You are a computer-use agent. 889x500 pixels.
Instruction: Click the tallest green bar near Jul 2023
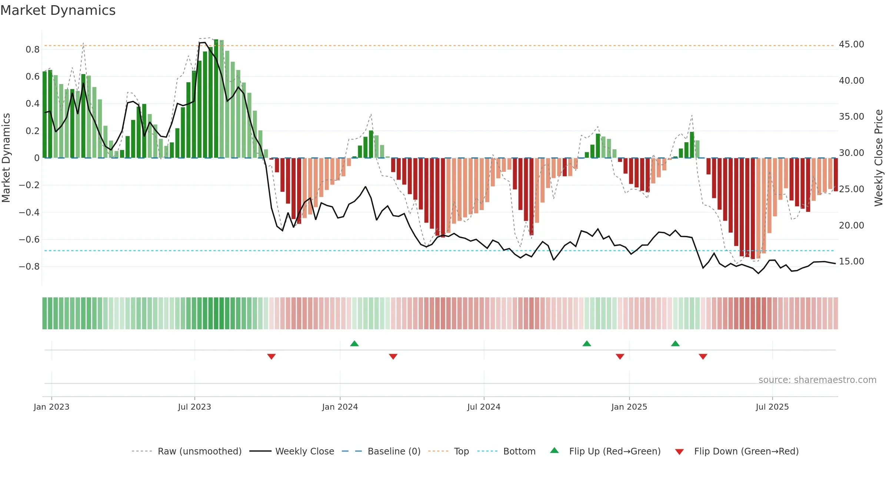(216, 99)
